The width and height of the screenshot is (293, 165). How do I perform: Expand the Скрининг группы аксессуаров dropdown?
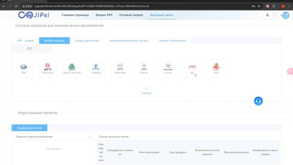tap(53, 137)
